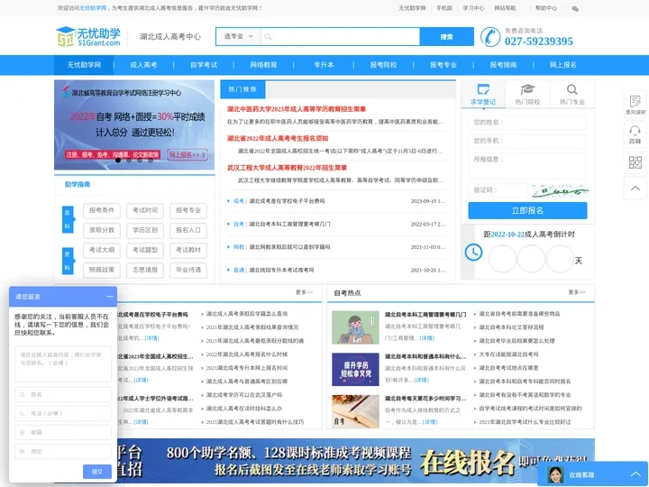The image size is (649, 487).
Task: Click the 立即报名 register button
Action: [527, 210]
